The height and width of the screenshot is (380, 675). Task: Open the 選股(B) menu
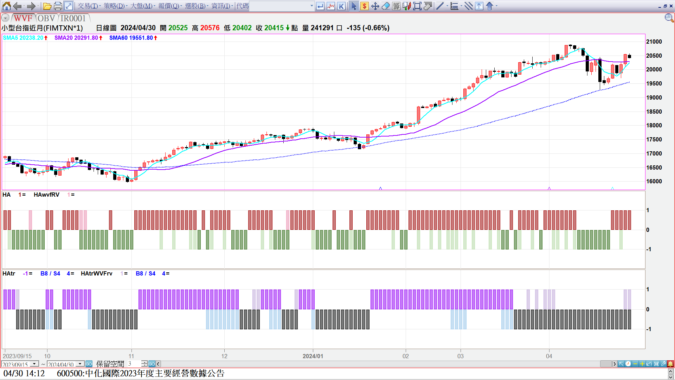point(195,6)
